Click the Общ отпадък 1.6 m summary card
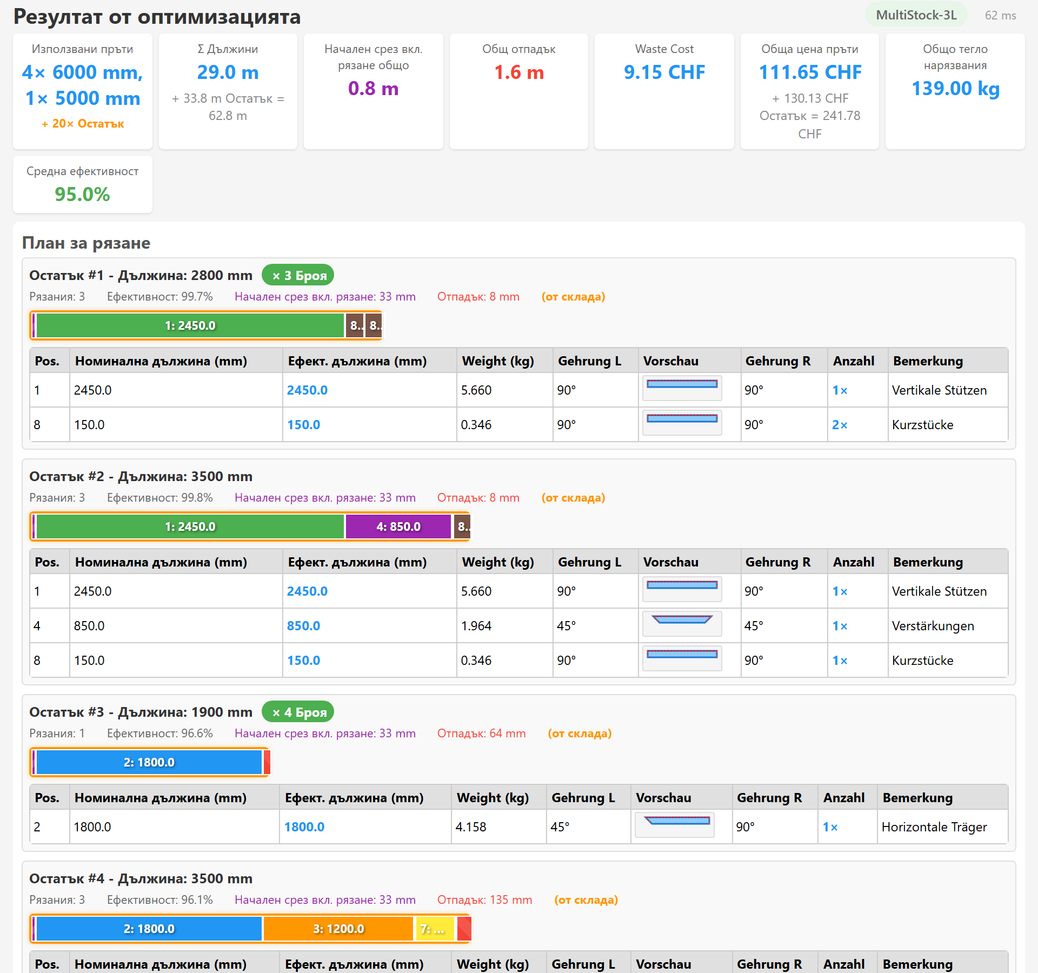The height and width of the screenshot is (973, 1038). (519, 91)
